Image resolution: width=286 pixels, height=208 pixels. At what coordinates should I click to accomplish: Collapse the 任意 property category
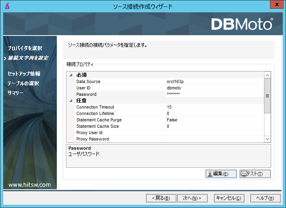[x=71, y=101]
